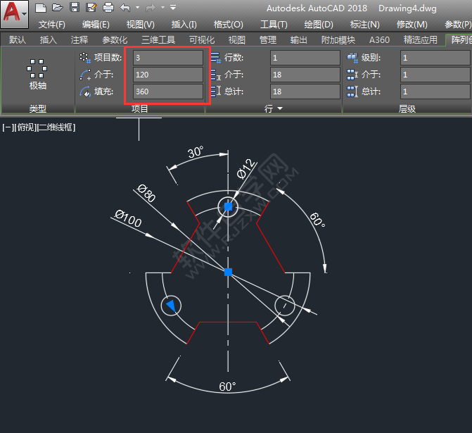Viewport: 472px width, 433px height.
Task: Click the 项目数 input field showing 3
Action: (167, 58)
